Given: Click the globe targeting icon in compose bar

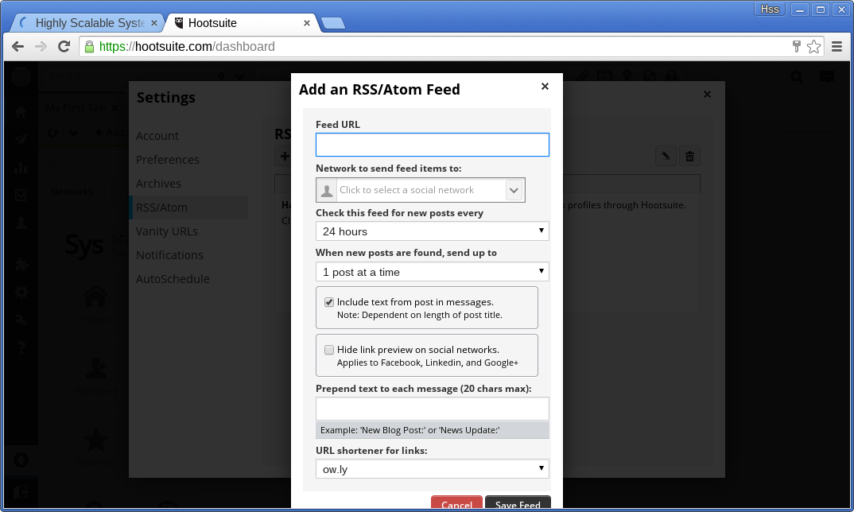Looking at the screenshot, I should pos(649,76).
